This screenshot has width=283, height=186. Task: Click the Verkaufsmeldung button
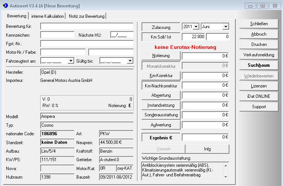pos(259,55)
